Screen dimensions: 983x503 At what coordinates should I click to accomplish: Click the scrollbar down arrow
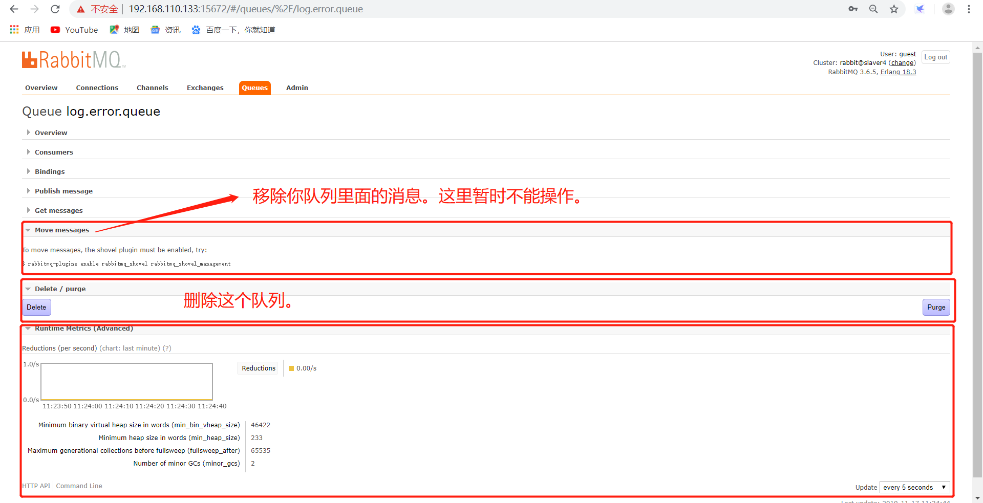click(x=977, y=498)
